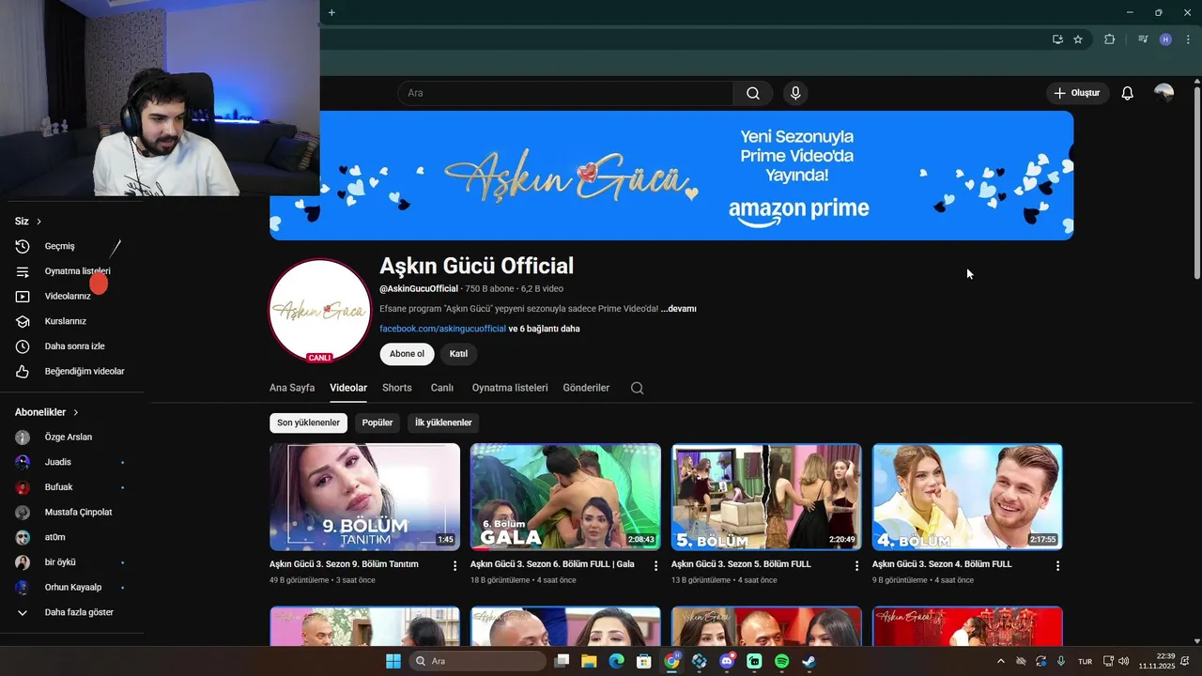Open Spotify from the taskbar
Viewport: 1202px width, 676px height.
tap(781, 661)
